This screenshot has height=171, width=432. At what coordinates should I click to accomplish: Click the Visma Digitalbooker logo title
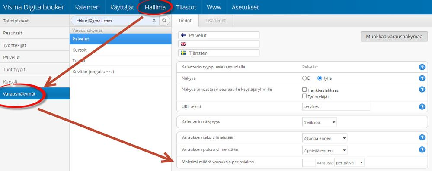point(34,7)
